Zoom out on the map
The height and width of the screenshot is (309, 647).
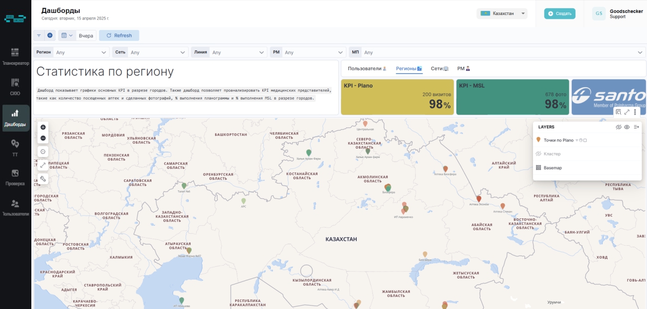point(43,138)
